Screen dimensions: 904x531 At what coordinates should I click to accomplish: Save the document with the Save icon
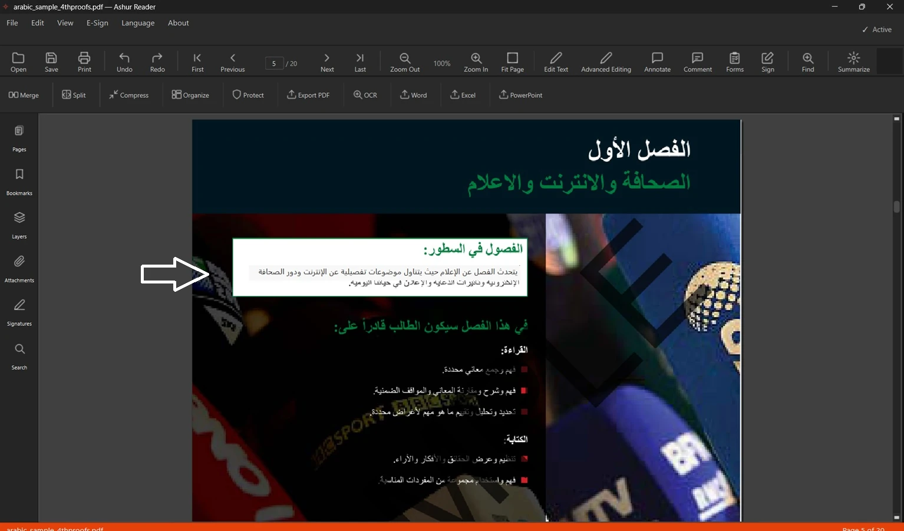pyautogui.click(x=51, y=62)
